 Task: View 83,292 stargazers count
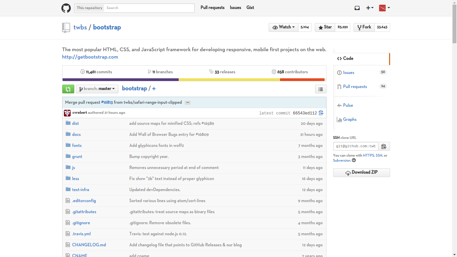(x=343, y=27)
